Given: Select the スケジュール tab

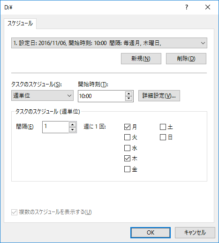Looking at the screenshot, I should (x=20, y=23).
